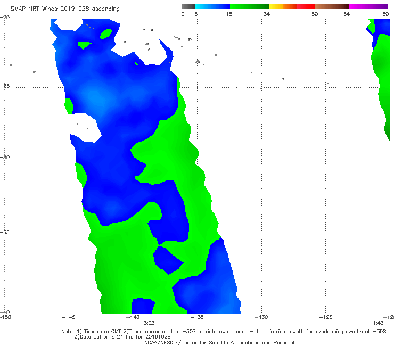The image size is (394, 346).
Task: Click the latitude label '-25'
Action: pos(5,86)
